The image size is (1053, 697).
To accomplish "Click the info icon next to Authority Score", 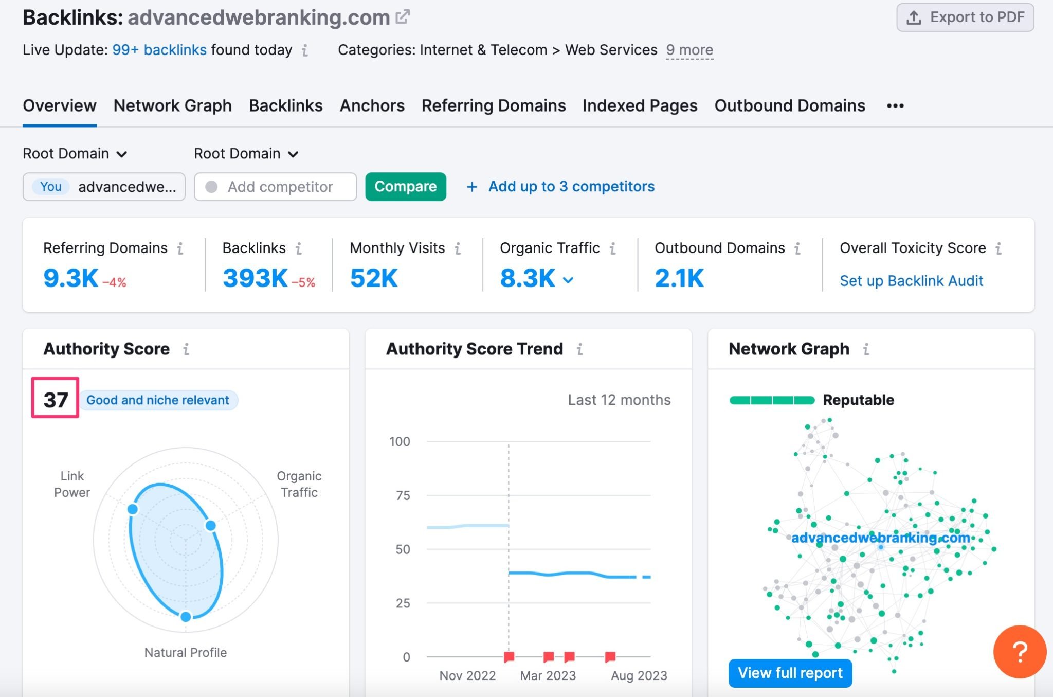I will (x=186, y=349).
